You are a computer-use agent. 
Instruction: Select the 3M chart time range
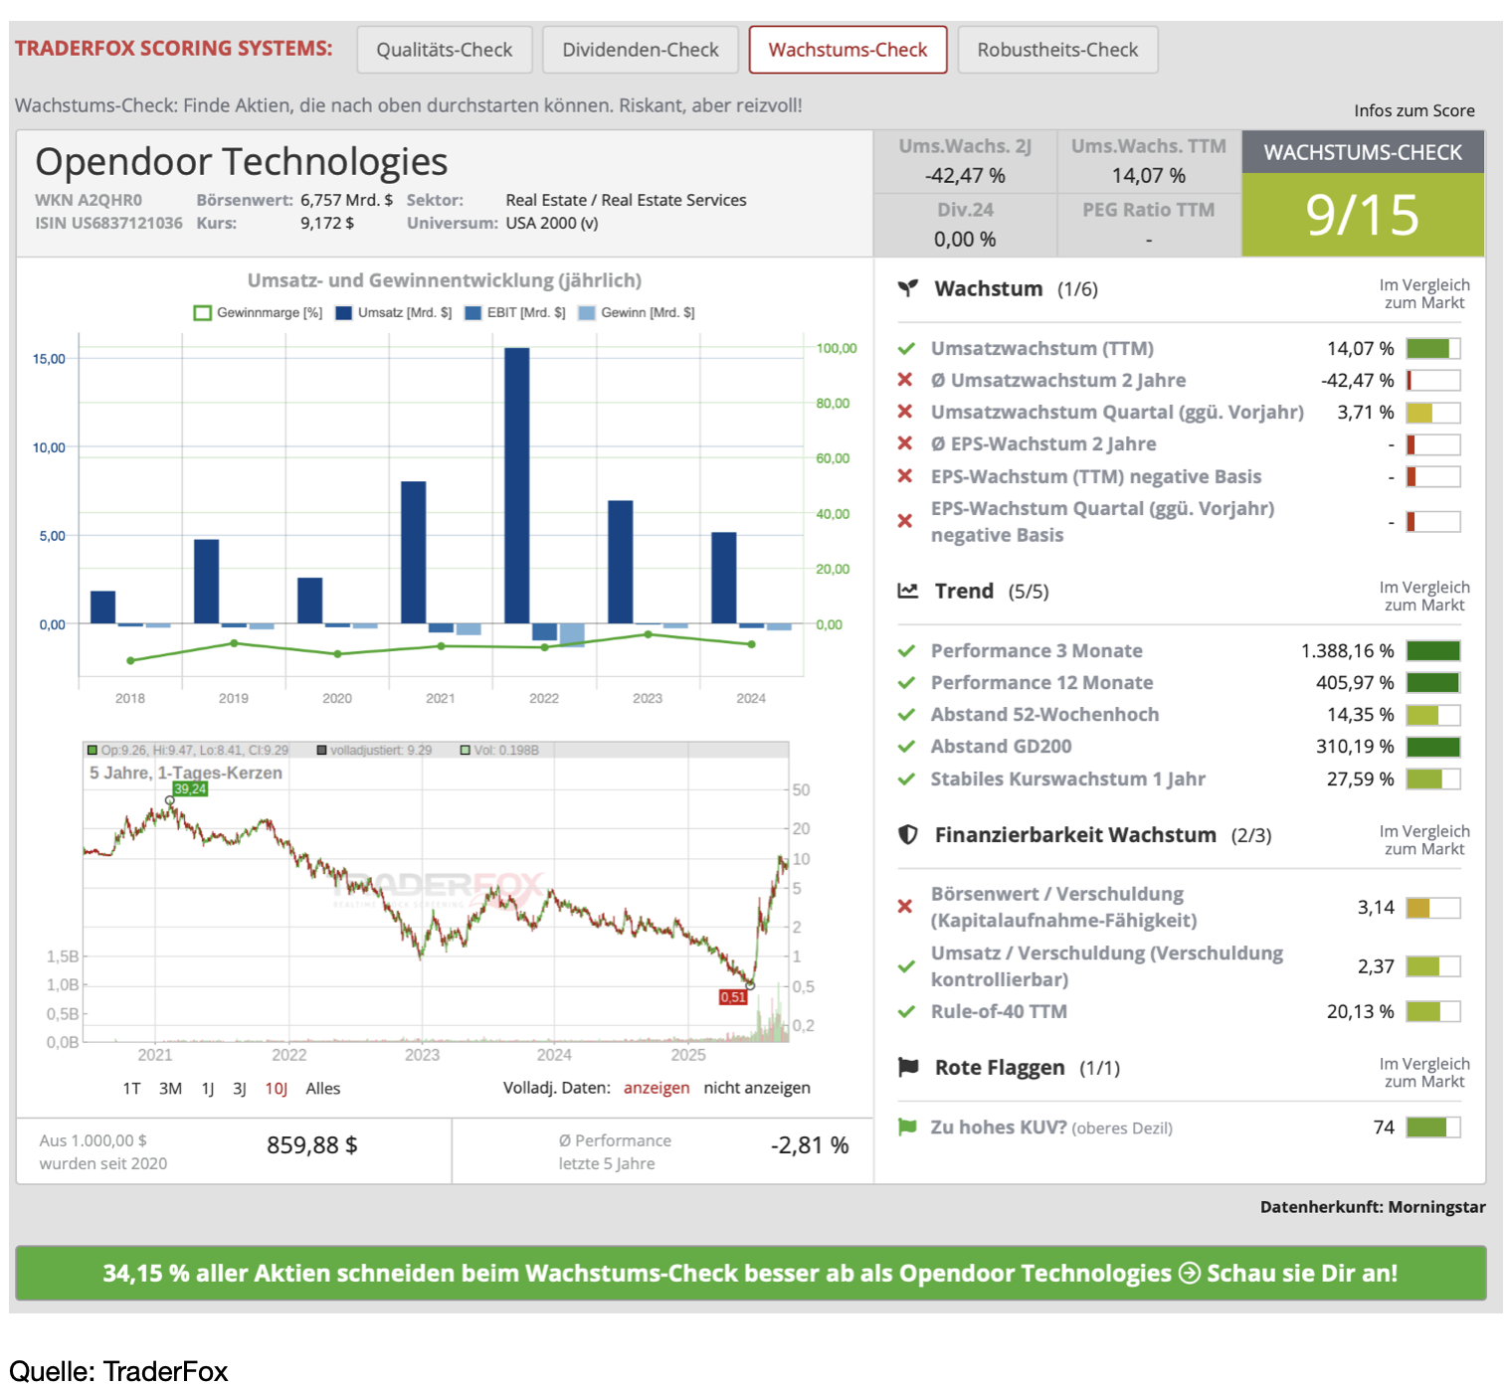coord(170,1089)
